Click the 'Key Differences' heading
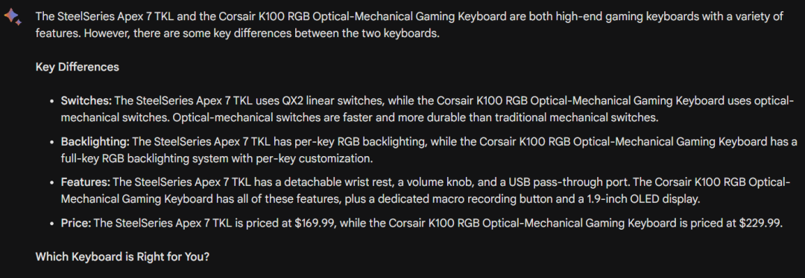 78,67
